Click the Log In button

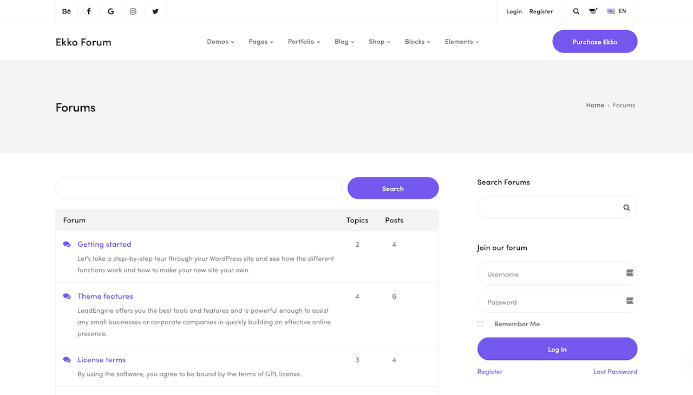click(x=557, y=350)
